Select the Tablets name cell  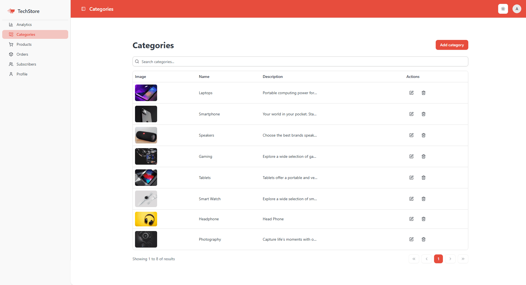[x=205, y=178]
